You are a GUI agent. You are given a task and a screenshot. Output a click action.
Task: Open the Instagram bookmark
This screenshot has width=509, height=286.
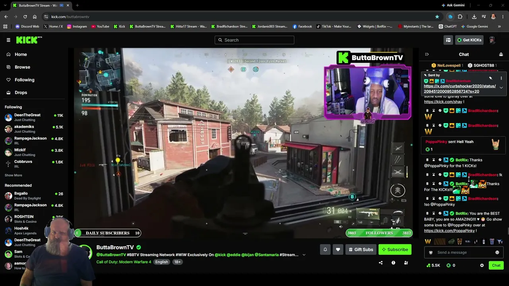pyautogui.click(x=77, y=27)
